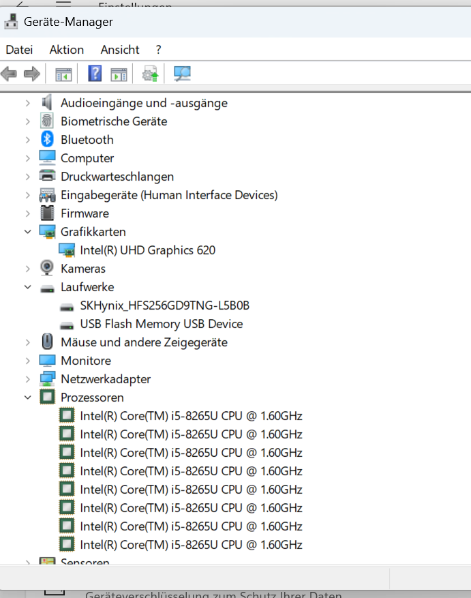Screen dimensions: 471x598
Task: Click the display adapter icon of Intel UHD Graphics
Action: [67, 250]
